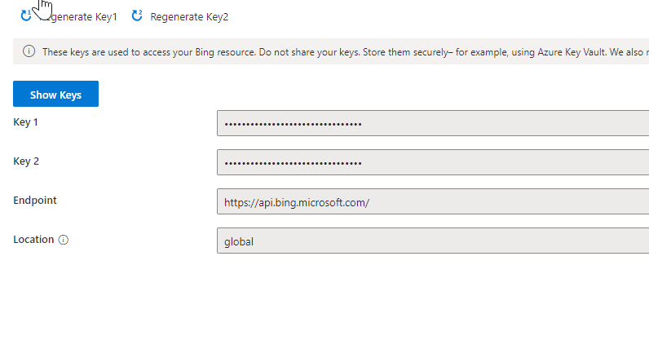Click the info icon beside Location
Viewport: 649px width, 340px height.
click(64, 241)
